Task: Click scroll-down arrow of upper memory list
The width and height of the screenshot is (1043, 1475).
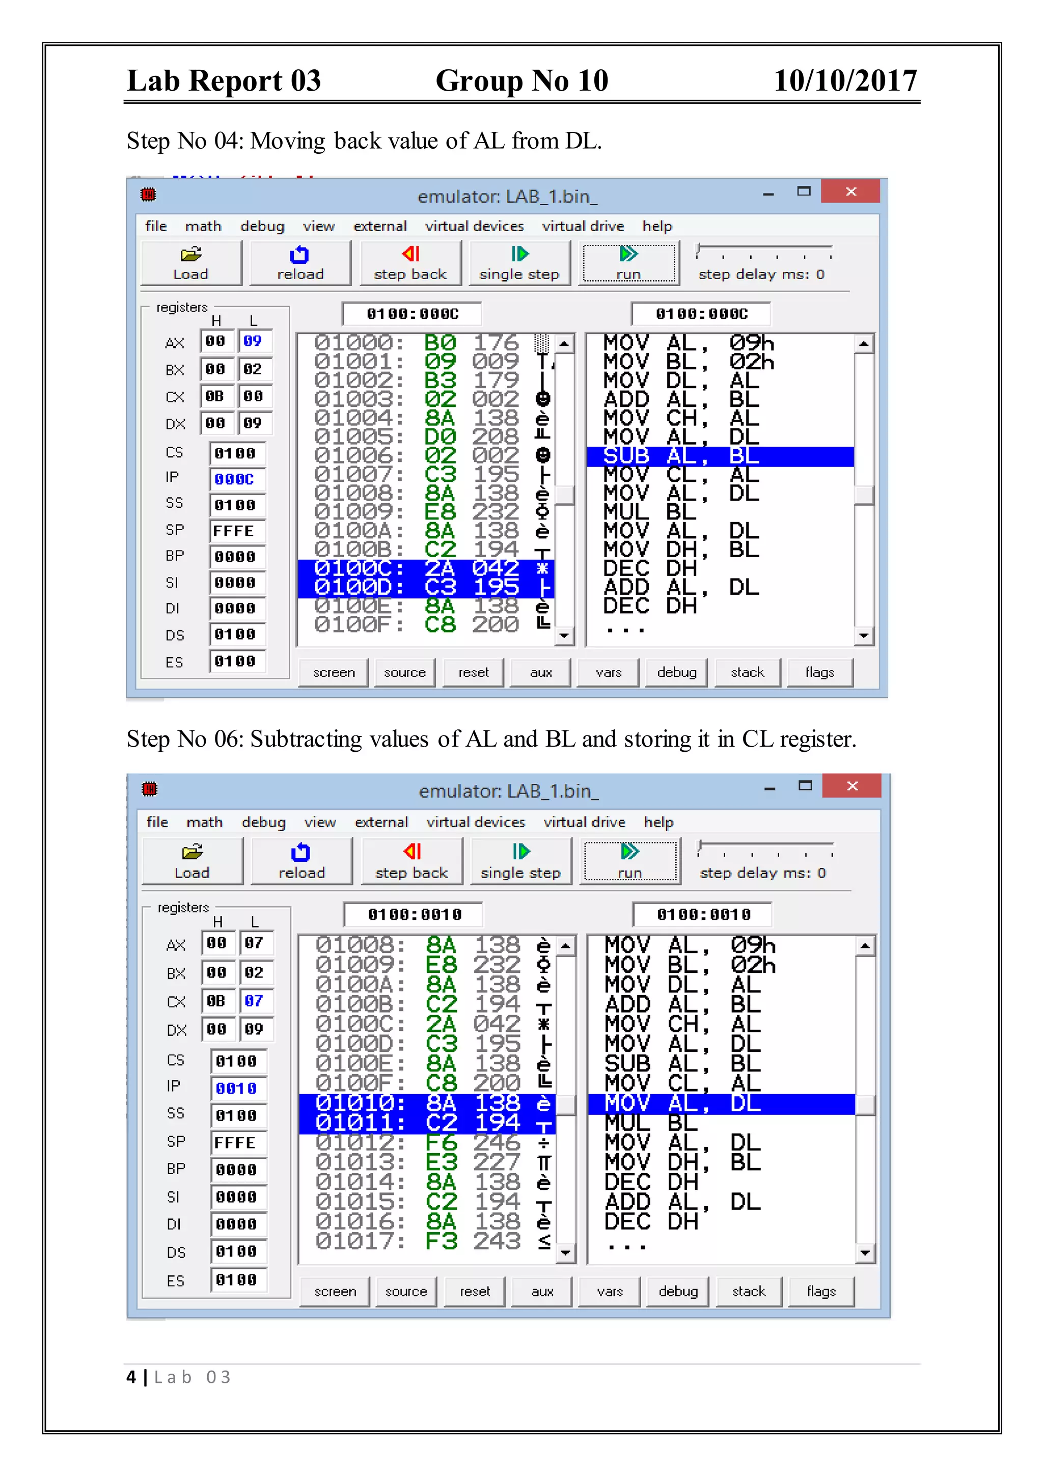Action: (564, 636)
